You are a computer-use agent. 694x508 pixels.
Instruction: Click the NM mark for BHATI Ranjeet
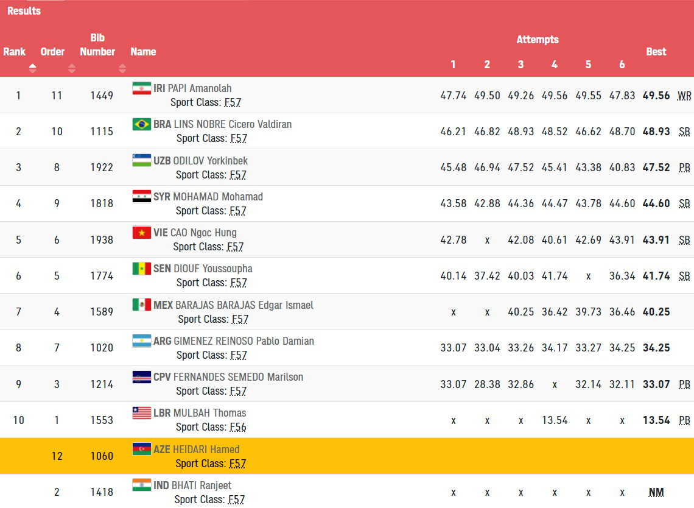tap(656, 492)
